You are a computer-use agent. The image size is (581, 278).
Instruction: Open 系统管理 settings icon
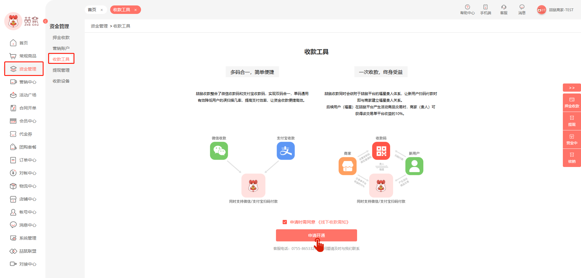tap(13, 238)
